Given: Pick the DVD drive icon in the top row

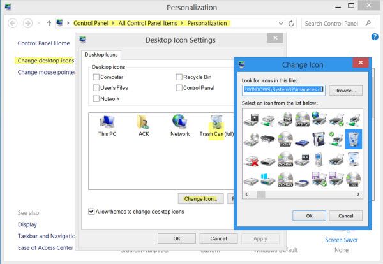Looking at the screenshot, I should (x=285, y=119).
